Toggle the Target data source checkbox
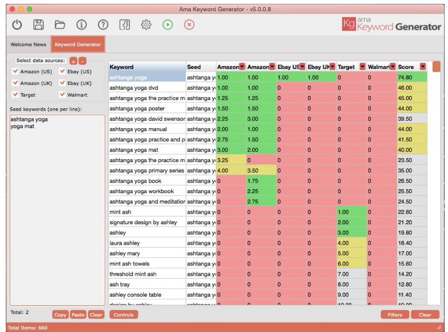Screen dimensions: 448x332 [x=16, y=94]
